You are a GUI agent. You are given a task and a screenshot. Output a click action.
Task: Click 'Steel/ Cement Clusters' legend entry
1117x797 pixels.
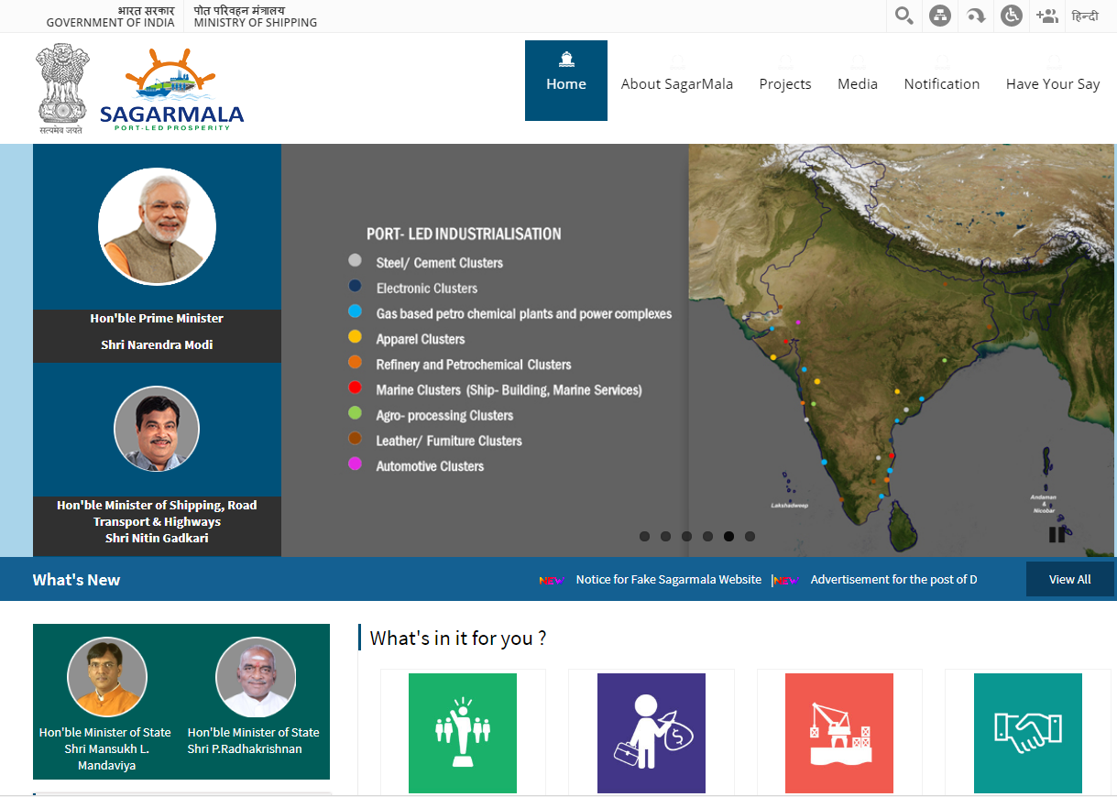440,263
